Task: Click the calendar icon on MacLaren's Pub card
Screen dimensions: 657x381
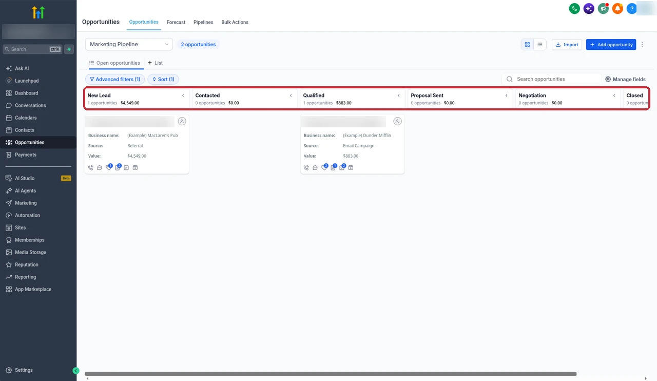Action: click(x=135, y=167)
